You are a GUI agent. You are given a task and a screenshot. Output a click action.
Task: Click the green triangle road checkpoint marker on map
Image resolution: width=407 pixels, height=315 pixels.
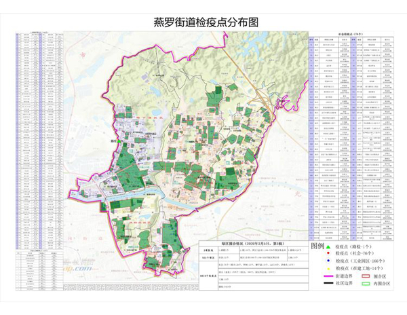119,141
